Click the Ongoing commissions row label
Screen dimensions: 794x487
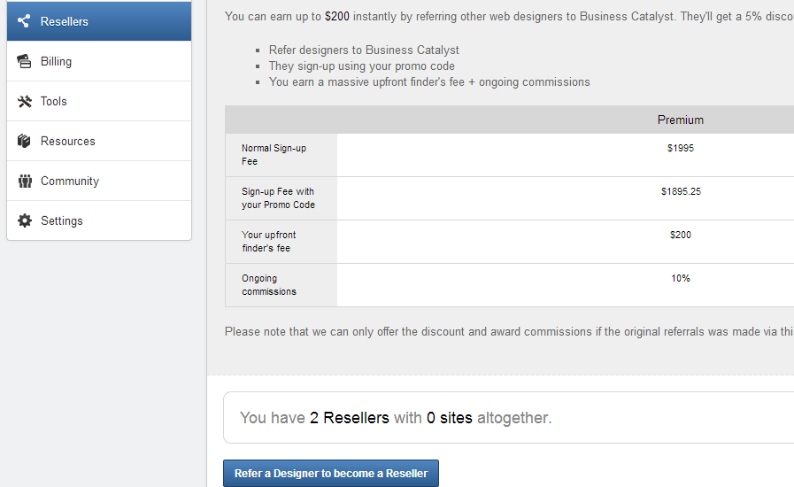[269, 285]
